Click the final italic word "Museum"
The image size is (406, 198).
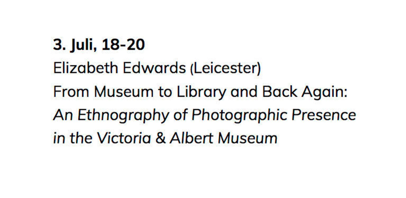[x=247, y=138]
